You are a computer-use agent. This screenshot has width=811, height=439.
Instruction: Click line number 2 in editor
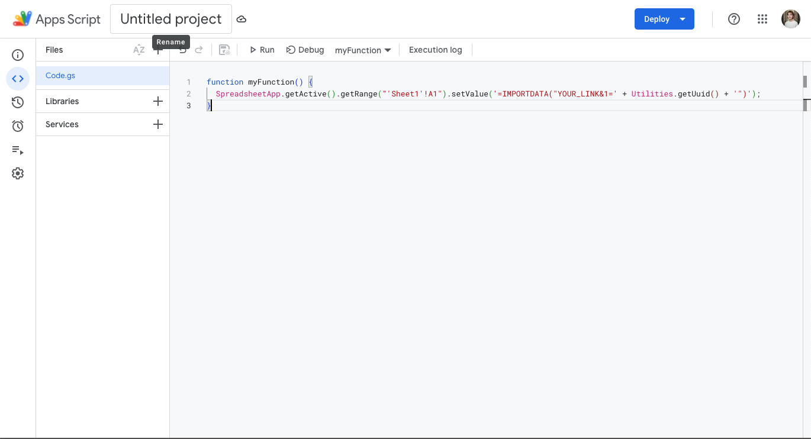(x=189, y=94)
